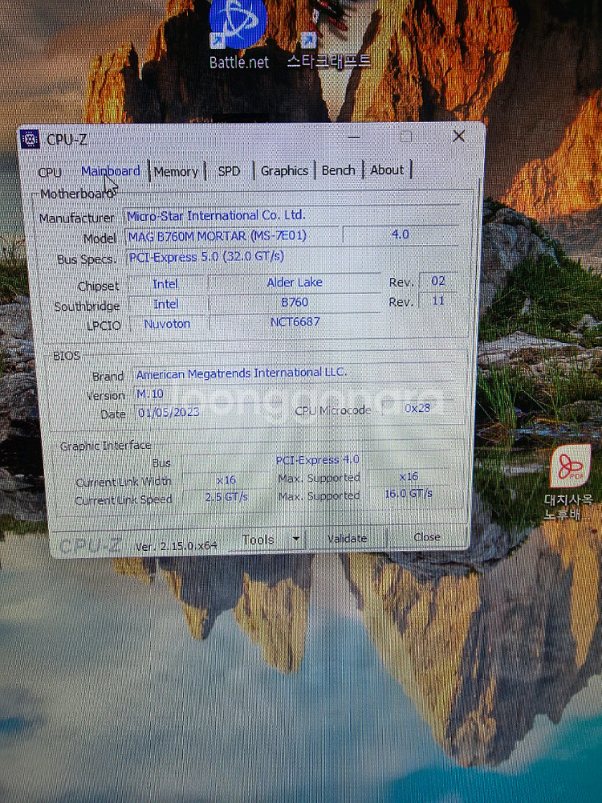602x803 pixels.
Task: Click the Manufacturer field Micro-Star International
Action: [292, 215]
